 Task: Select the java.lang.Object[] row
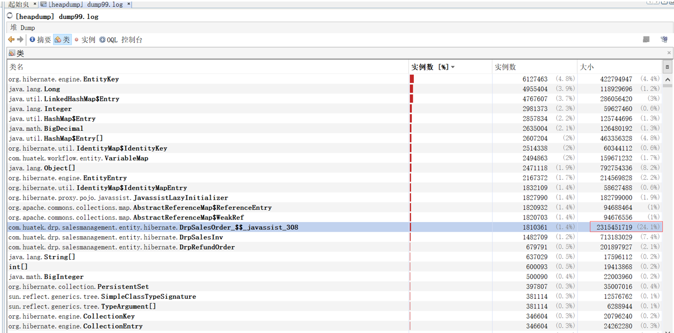[335, 168]
